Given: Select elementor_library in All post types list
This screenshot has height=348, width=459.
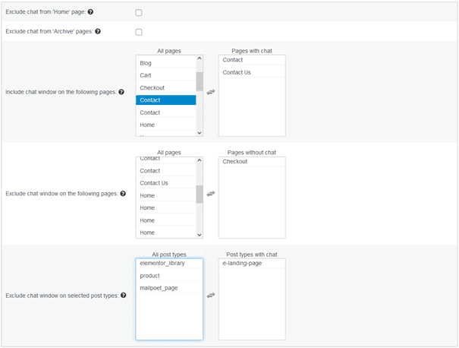Looking at the screenshot, I should click(169, 263).
